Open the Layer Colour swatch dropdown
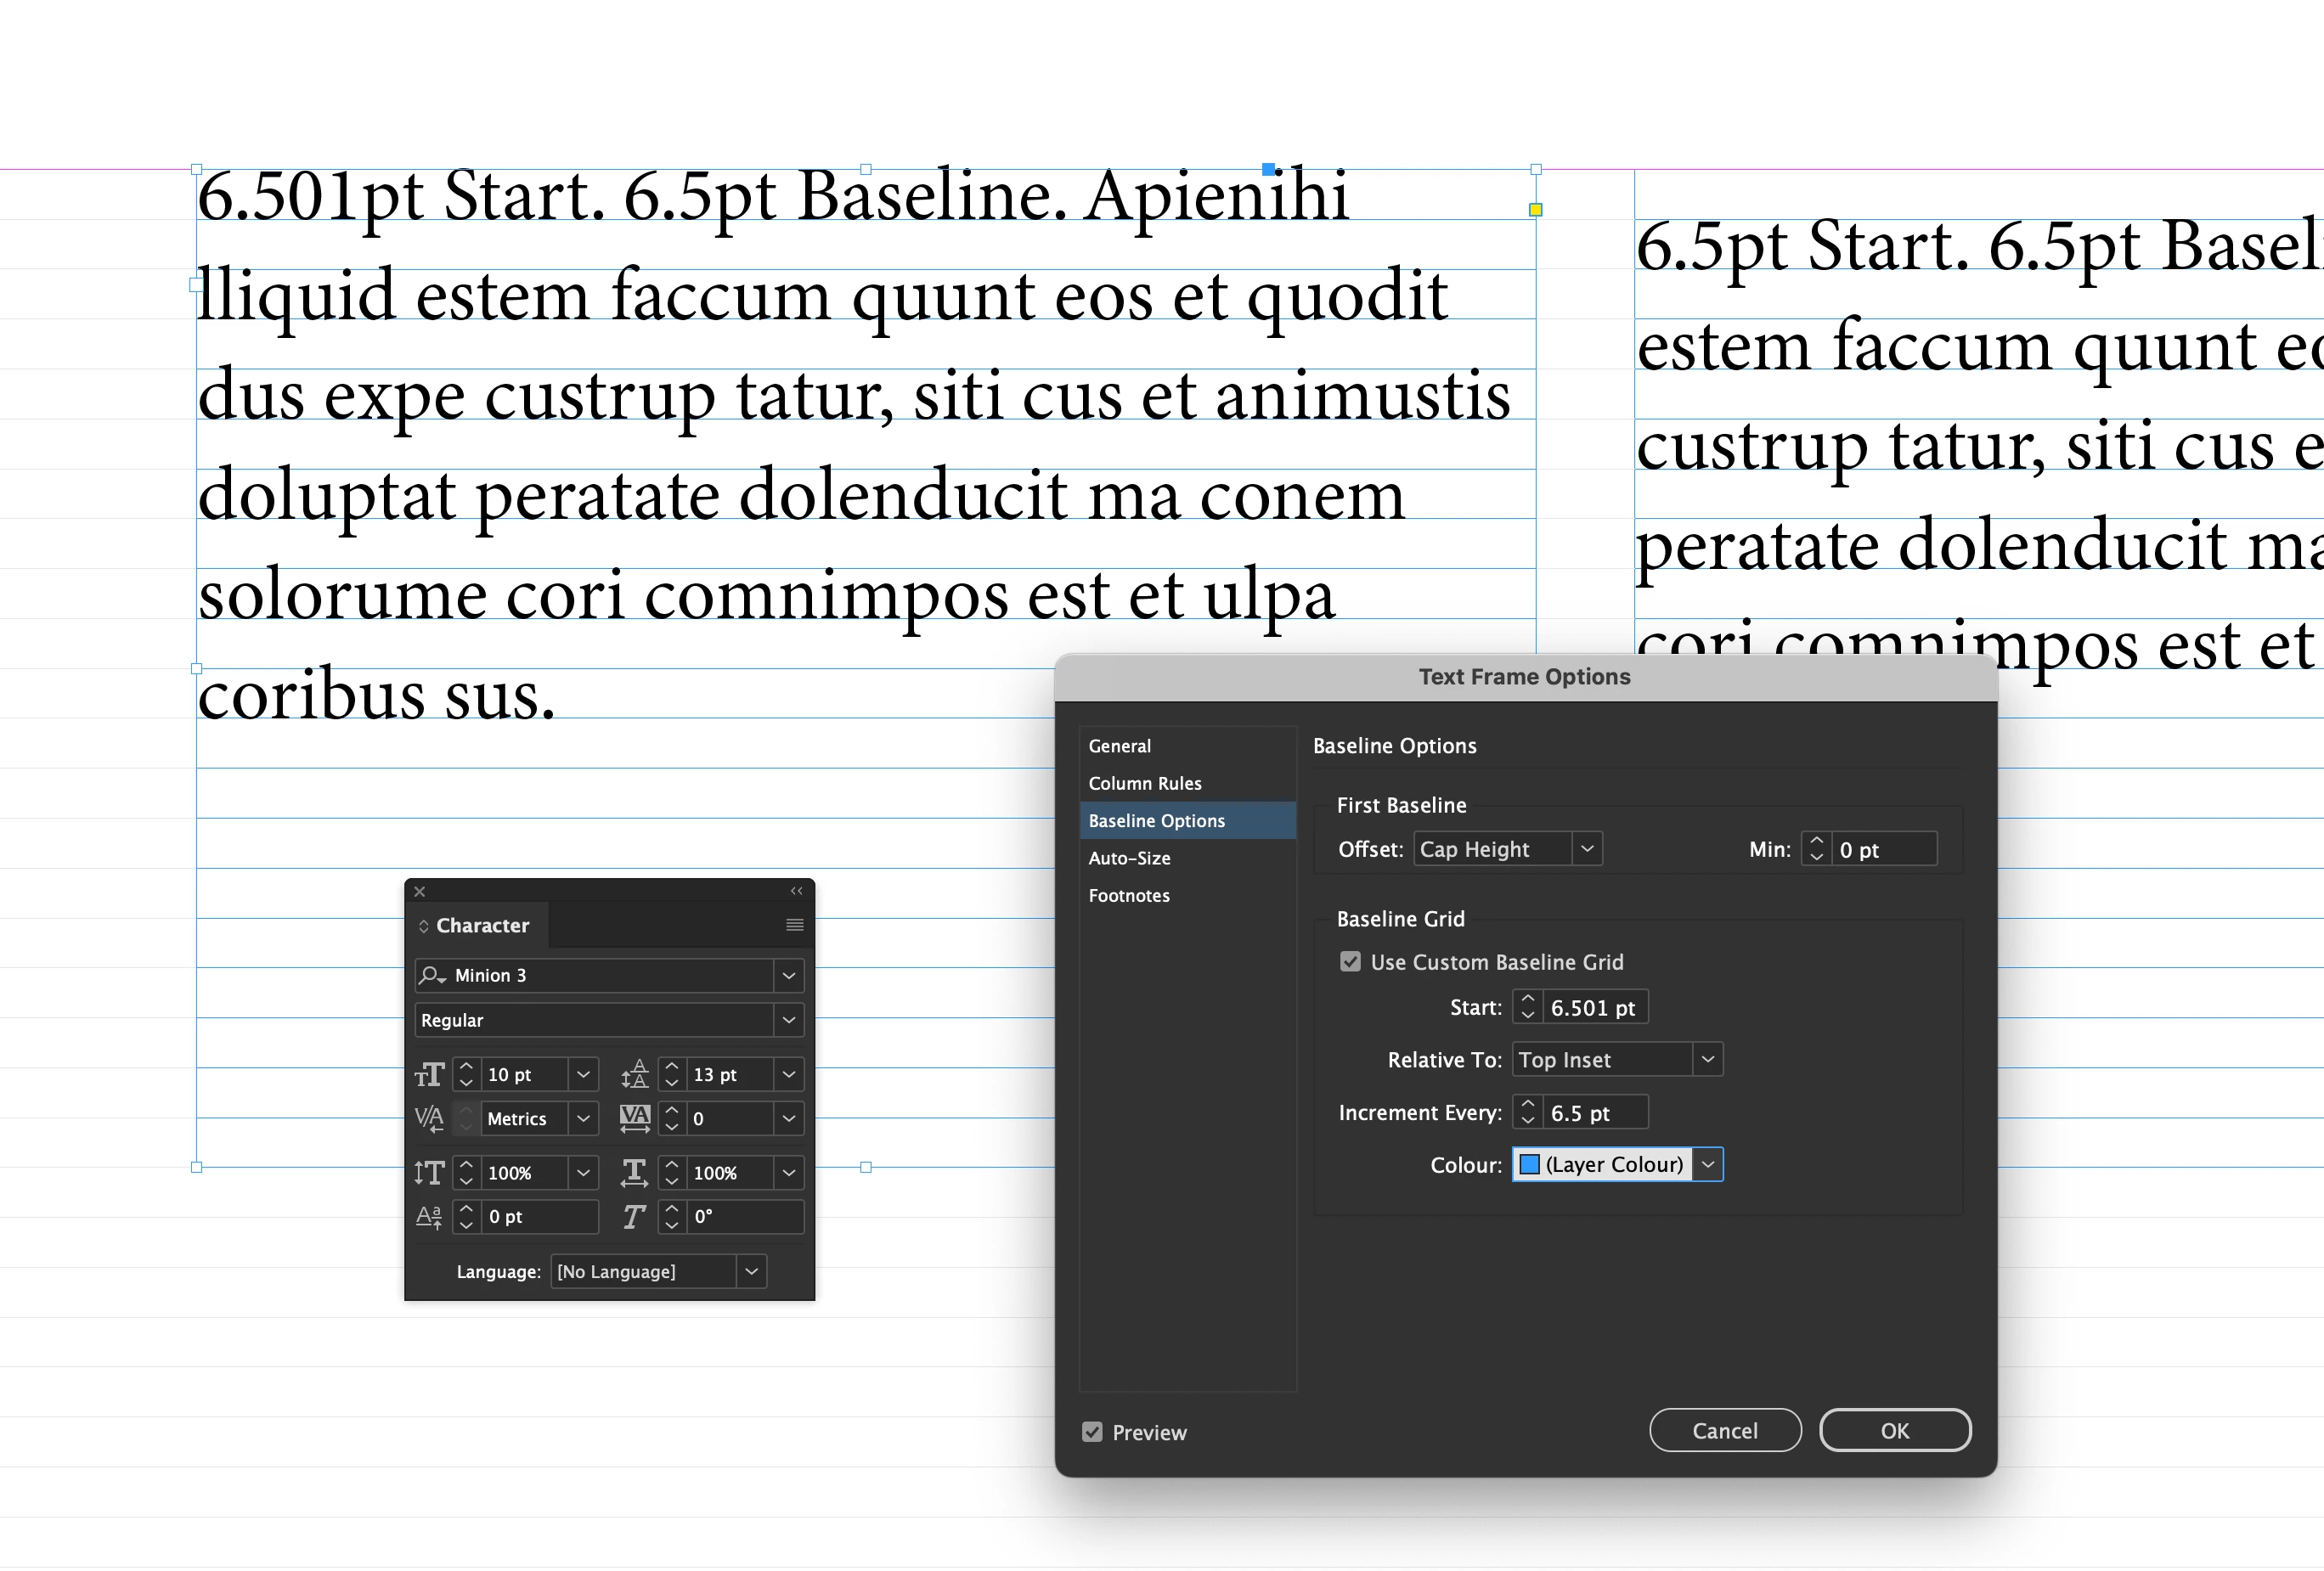 1707,1165
